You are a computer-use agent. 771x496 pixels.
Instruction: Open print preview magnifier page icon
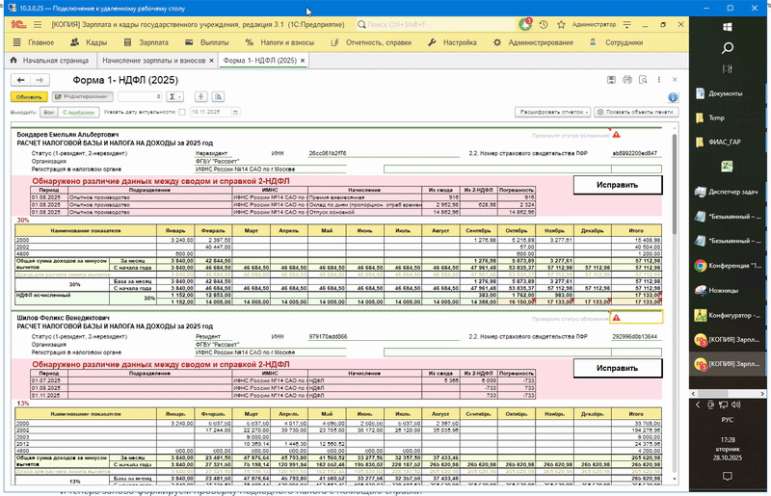pyautogui.click(x=643, y=80)
